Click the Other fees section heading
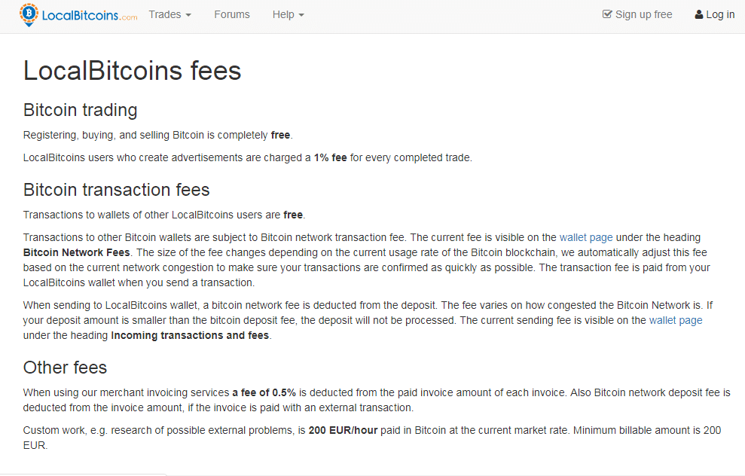 click(x=65, y=368)
